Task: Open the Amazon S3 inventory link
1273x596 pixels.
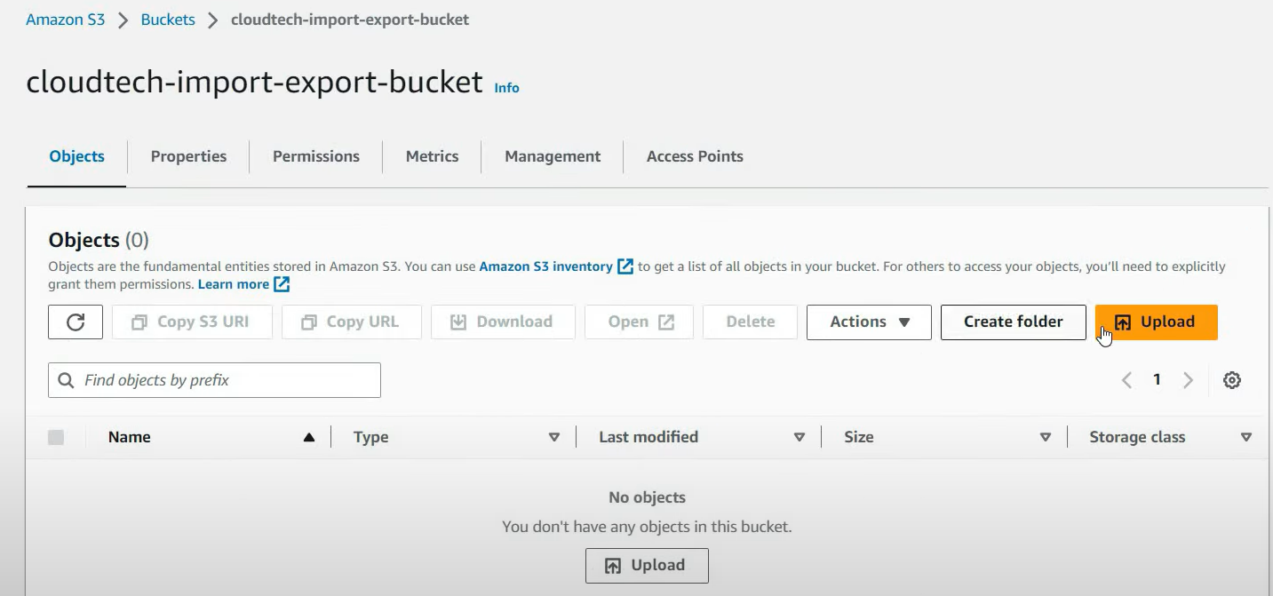Action: tap(545, 266)
